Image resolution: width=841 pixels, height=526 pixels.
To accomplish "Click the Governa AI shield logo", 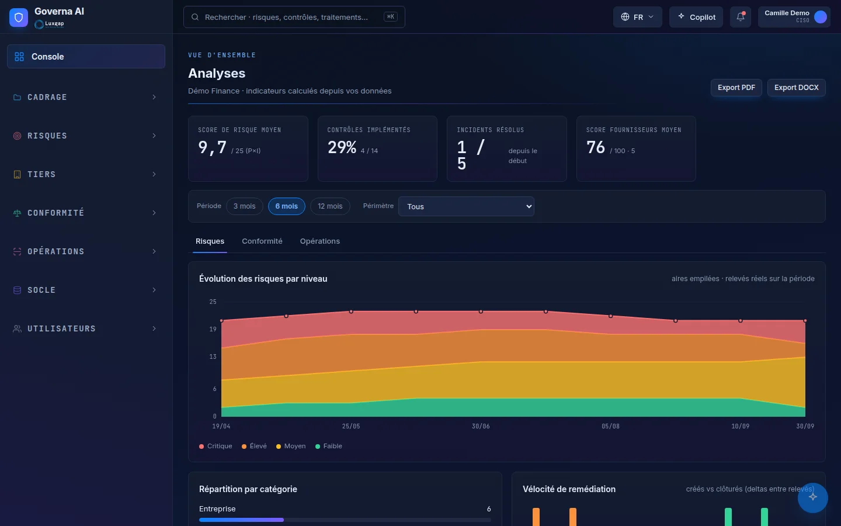I will point(19,18).
